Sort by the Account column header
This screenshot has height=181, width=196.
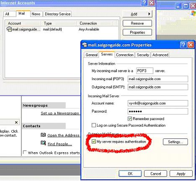point(23,23)
